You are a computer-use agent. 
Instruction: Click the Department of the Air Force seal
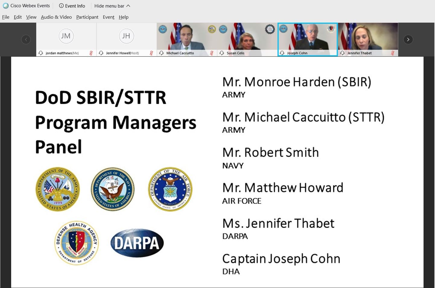170,189
